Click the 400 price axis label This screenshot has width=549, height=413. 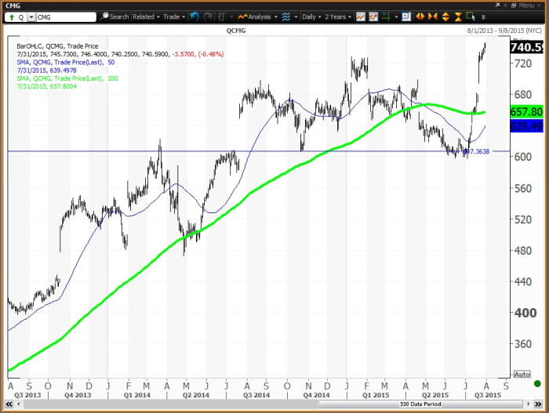(x=525, y=313)
